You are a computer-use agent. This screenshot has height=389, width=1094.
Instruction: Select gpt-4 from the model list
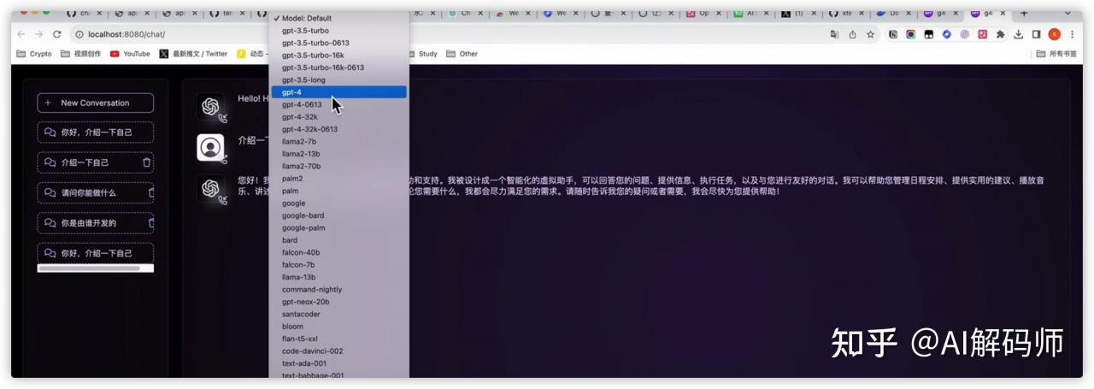click(338, 92)
